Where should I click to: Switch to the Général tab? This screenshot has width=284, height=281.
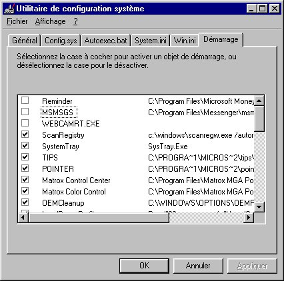click(x=25, y=41)
